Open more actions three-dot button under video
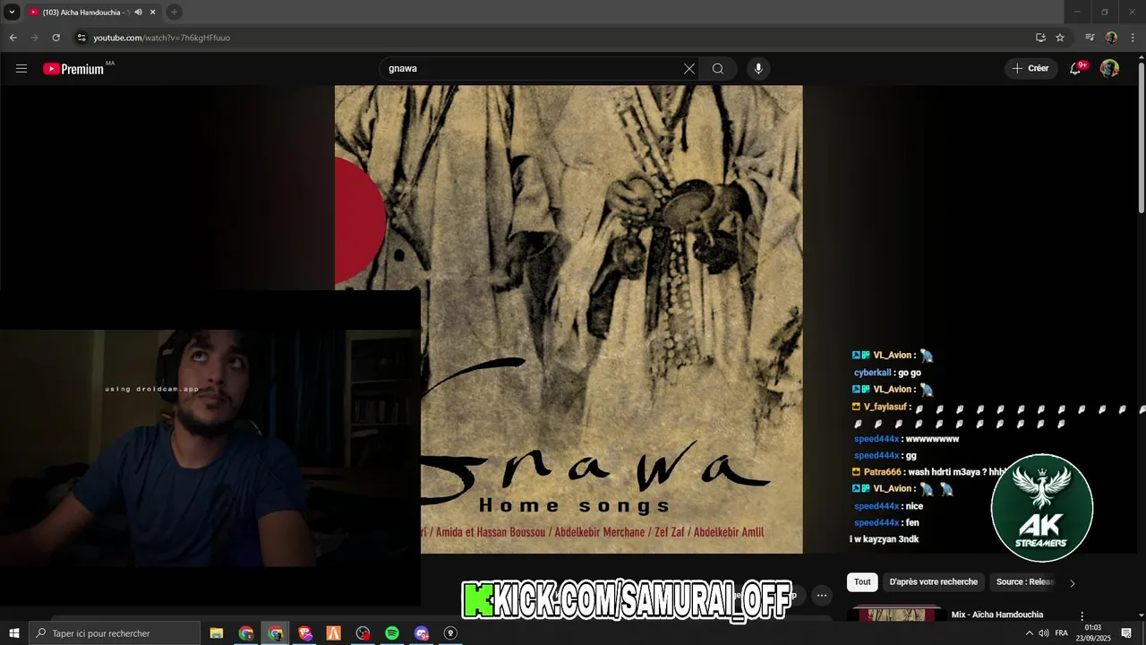The image size is (1146, 645). coord(822,596)
